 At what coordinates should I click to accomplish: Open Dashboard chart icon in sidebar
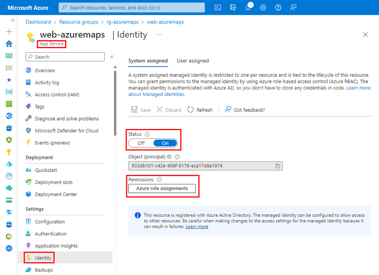[x=9, y=56]
